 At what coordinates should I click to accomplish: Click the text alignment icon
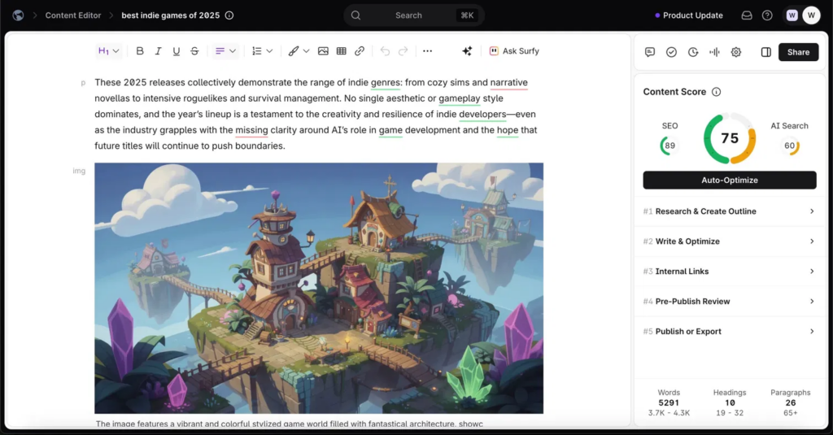[x=220, y=51]
